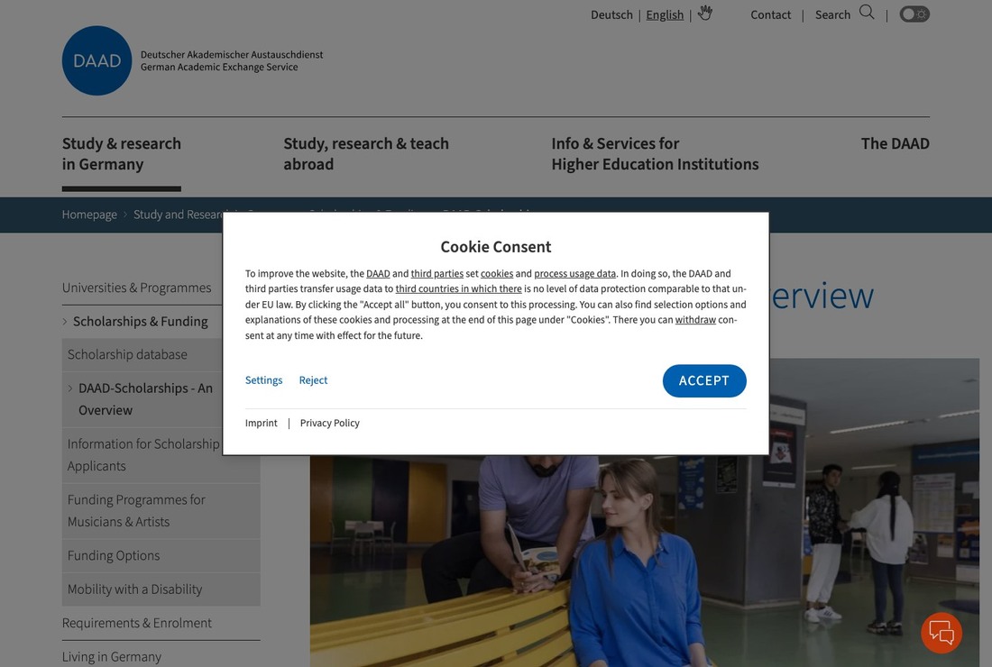
Task: Collapse DAAD-Scholarships - An Overview chevron
Action: pos(70,388)
